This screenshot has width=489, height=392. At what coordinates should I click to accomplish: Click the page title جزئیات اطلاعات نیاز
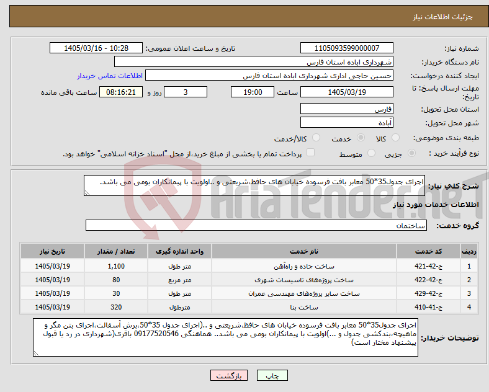pyautogui.click(x=443, y=17)
